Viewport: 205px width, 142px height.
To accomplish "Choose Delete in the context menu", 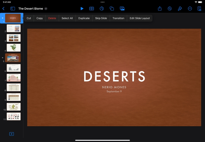I will pyautogui.click(x=52, y=18).
